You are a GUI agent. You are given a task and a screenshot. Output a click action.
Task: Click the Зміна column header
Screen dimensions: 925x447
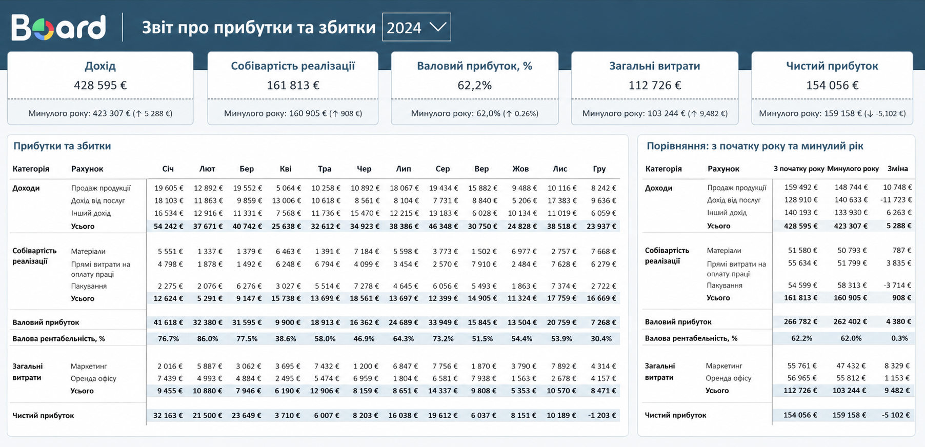coord(898,169)
